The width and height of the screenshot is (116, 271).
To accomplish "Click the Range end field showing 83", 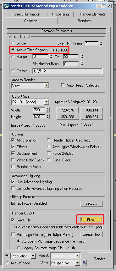I will tap(71, 57).
